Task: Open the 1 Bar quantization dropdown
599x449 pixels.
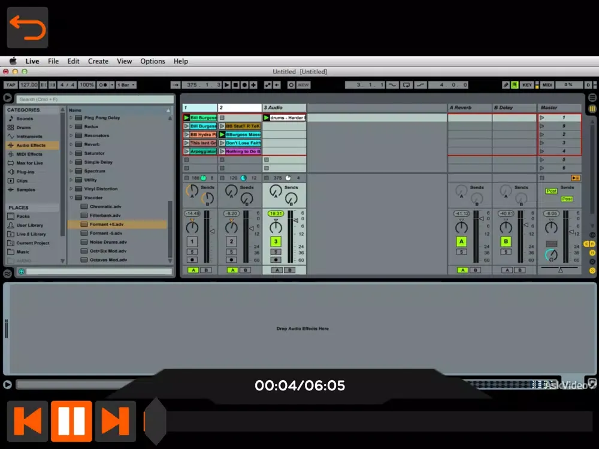Action: coord(126,85)
